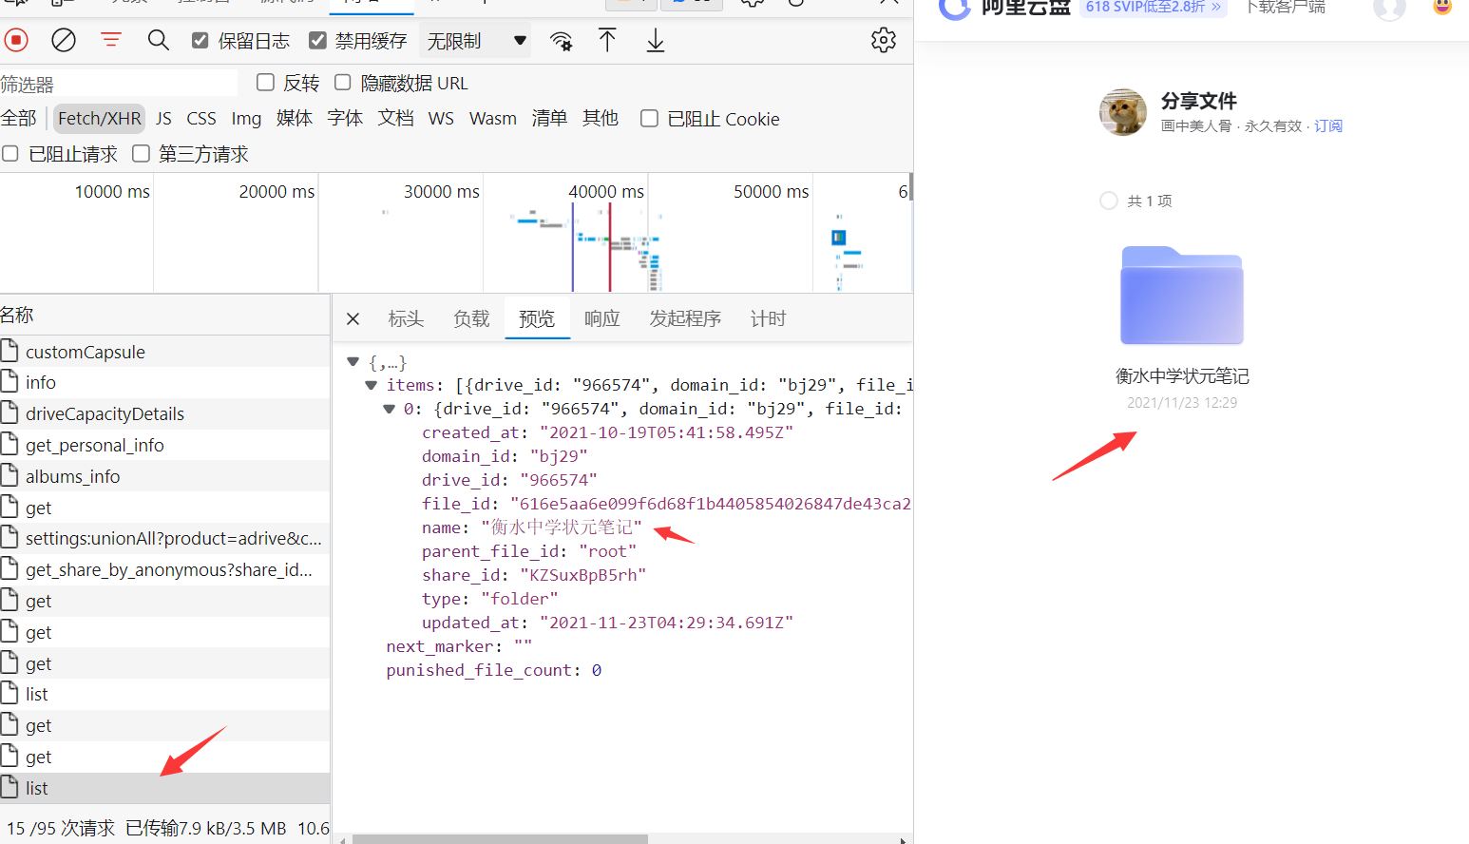Open network search with magnifier icon

click(159, 40)
